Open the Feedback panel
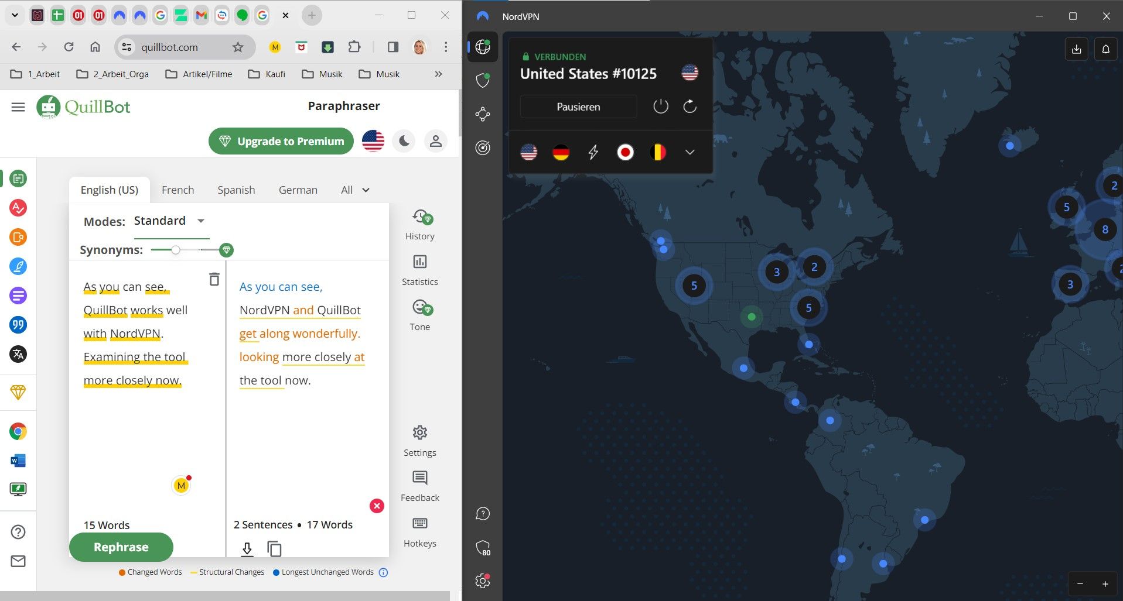1123x601 pixels. tap(420, 486)
